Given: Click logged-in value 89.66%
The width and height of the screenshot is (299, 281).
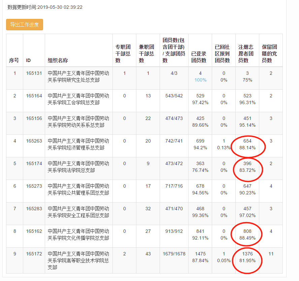Looking at the screenshot, I should 200,125.
